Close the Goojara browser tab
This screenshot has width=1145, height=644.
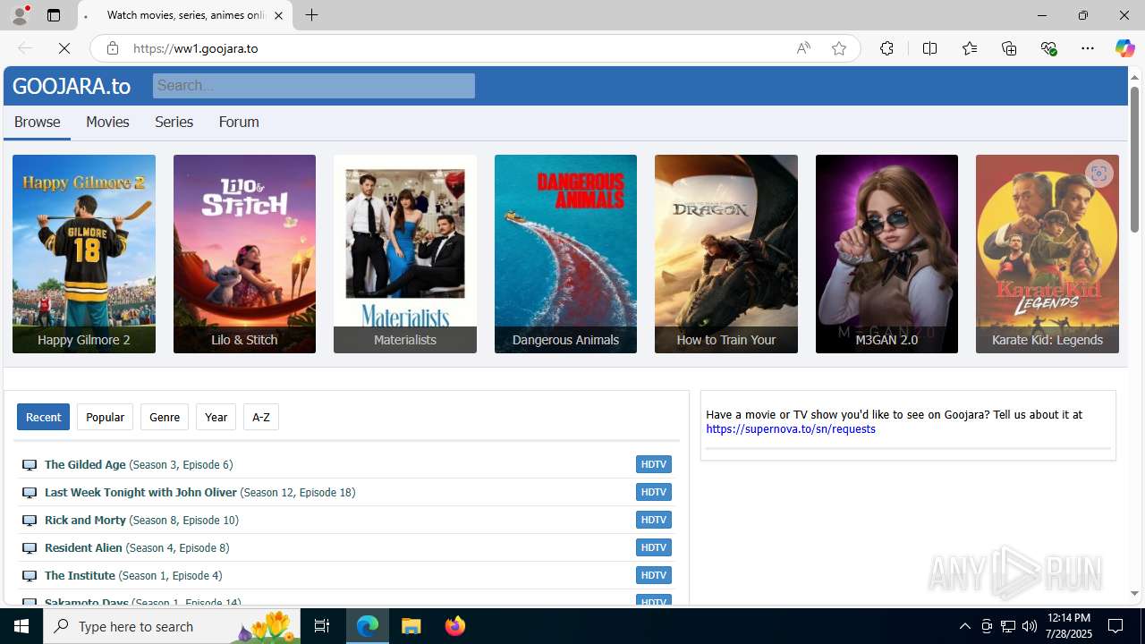tap(278, 15)
